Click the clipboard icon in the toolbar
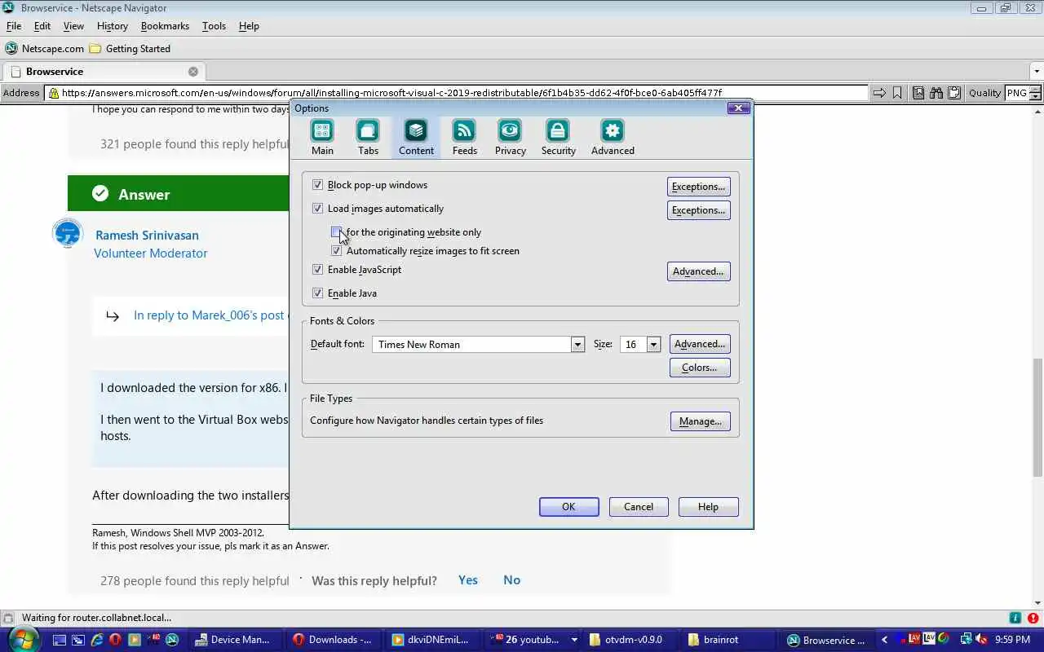The width and height of the screenshot is (1044, 652). pyautogui.click(x=954, y=93)
